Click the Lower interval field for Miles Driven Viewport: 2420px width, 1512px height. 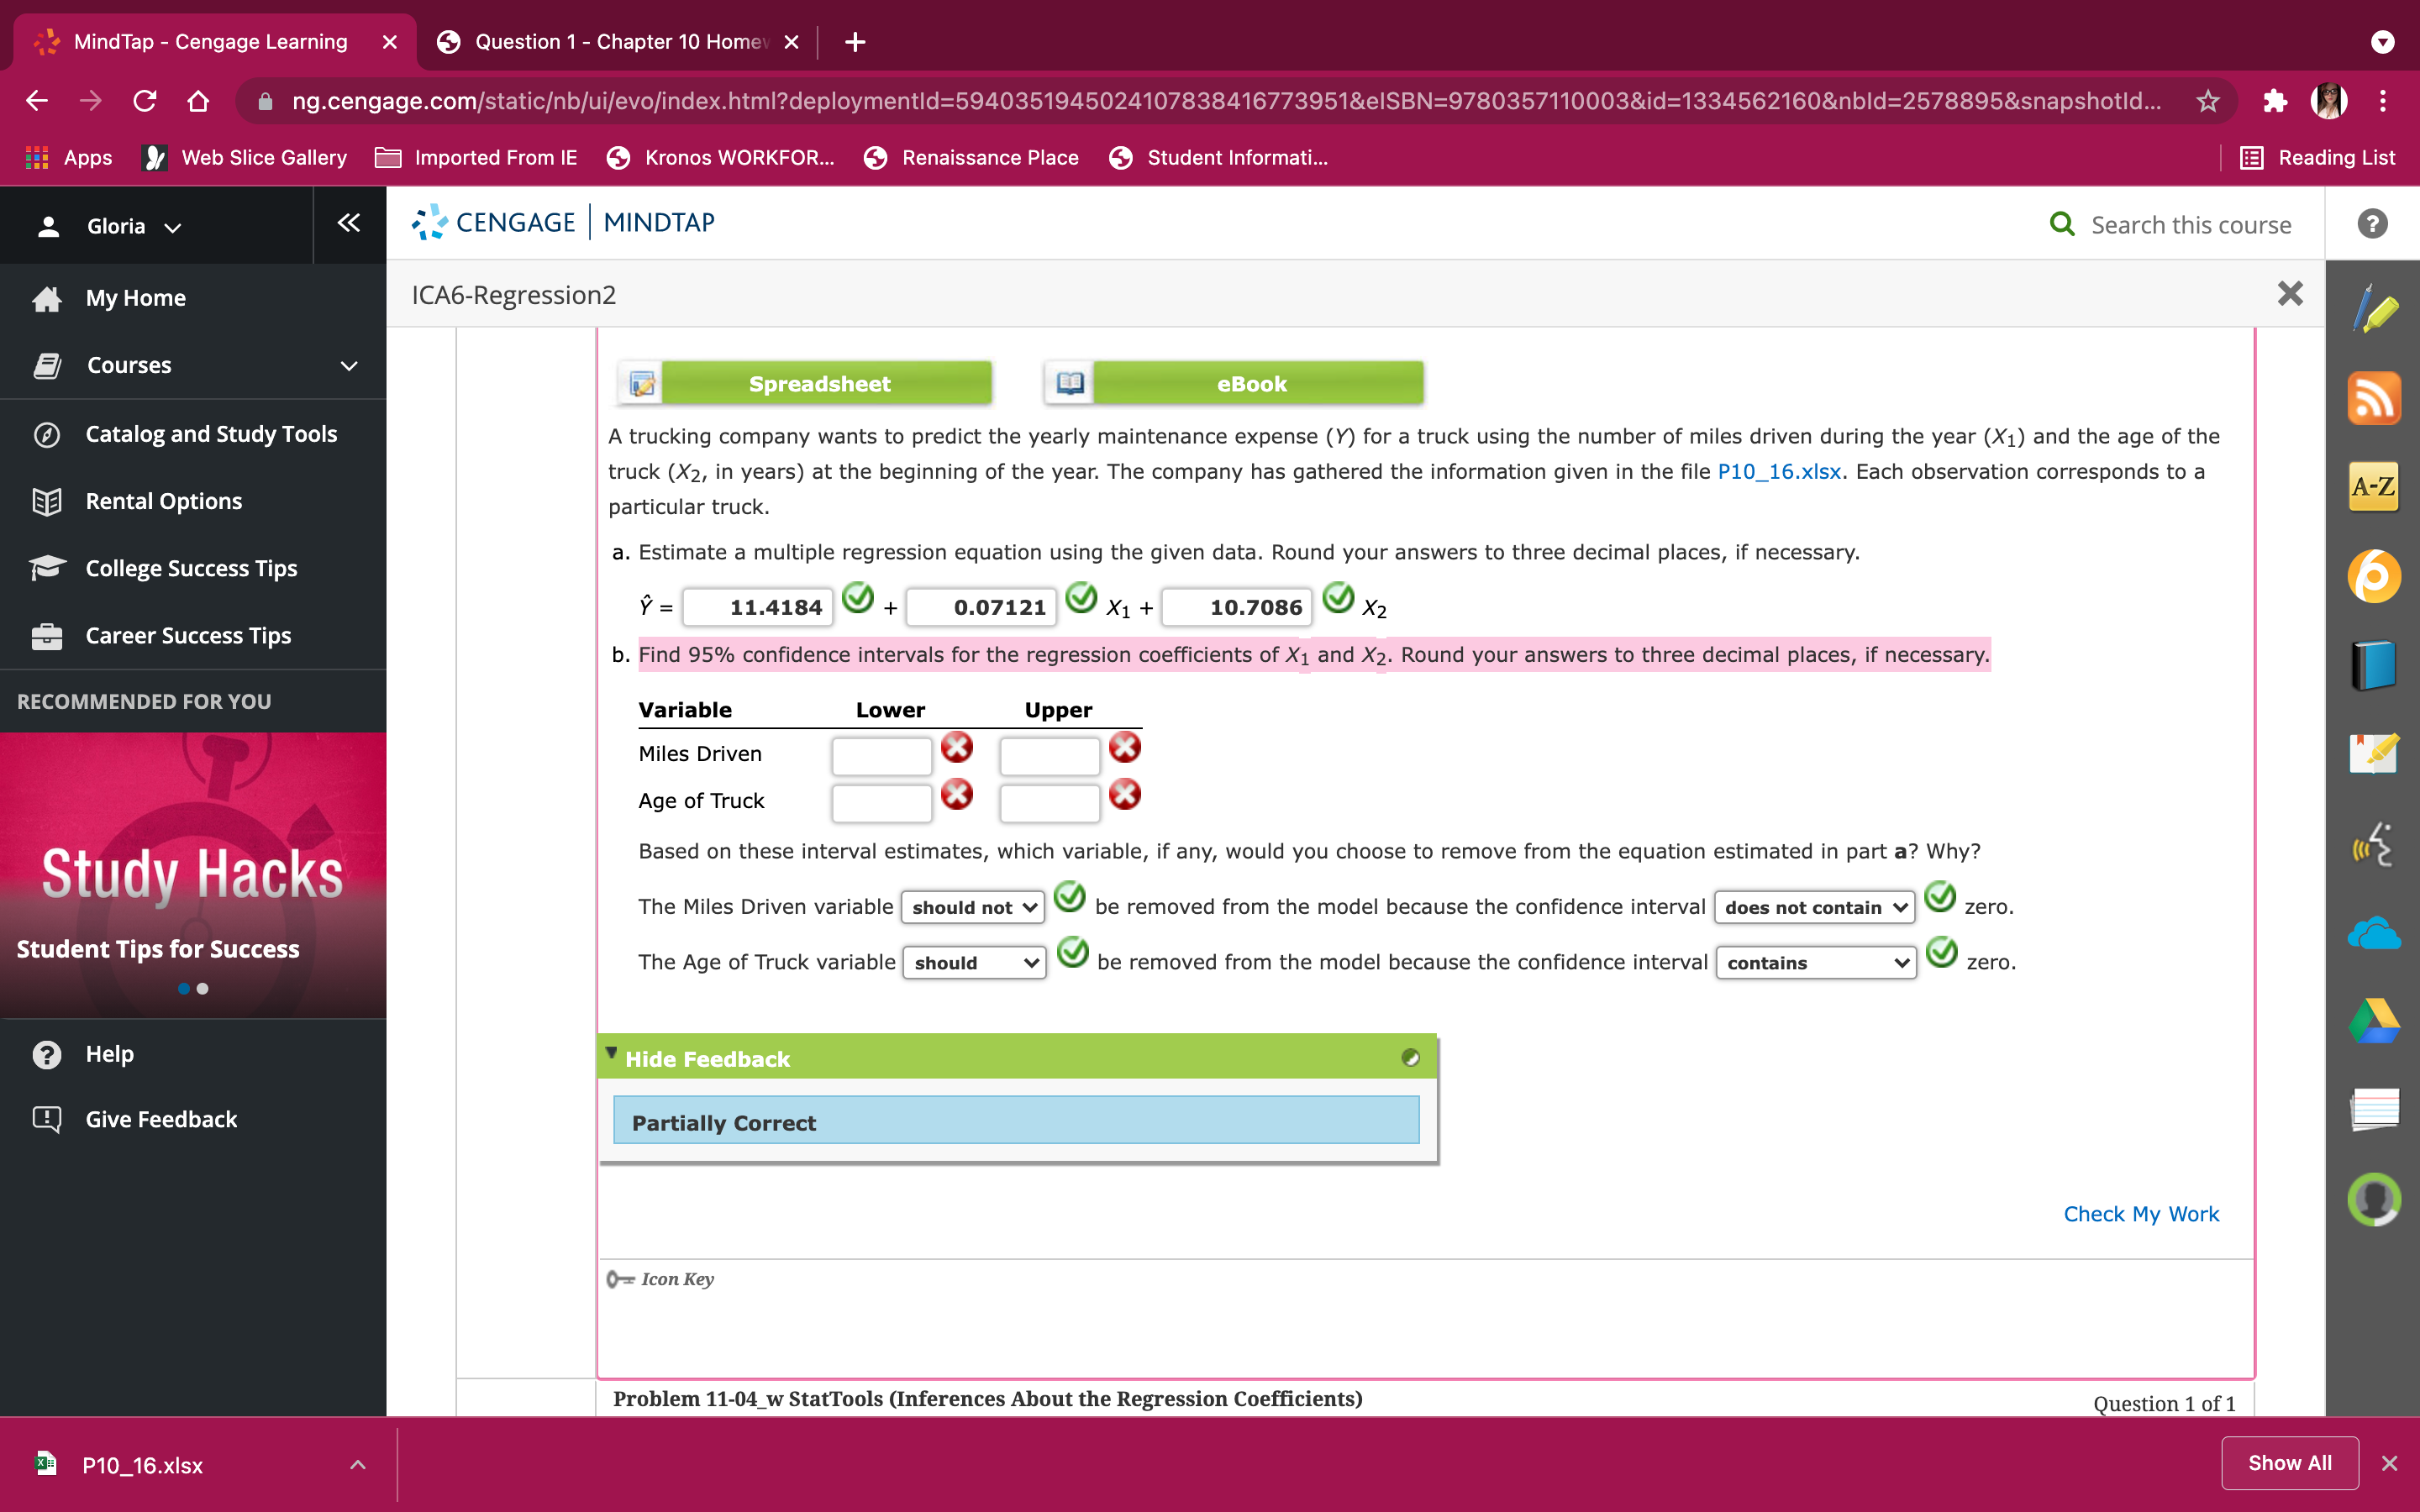(880, 755)
